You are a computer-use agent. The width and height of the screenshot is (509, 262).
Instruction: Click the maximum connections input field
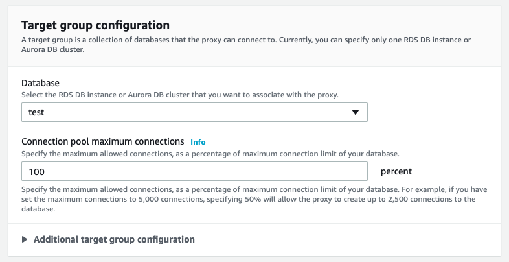tap(194, 172)
